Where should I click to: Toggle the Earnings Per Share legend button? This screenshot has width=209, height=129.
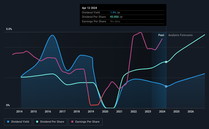tap(85, 122)
